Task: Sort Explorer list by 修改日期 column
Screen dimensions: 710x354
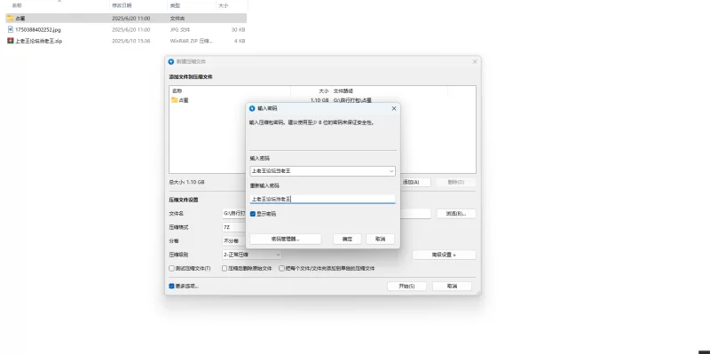Action: click(122, 5)
